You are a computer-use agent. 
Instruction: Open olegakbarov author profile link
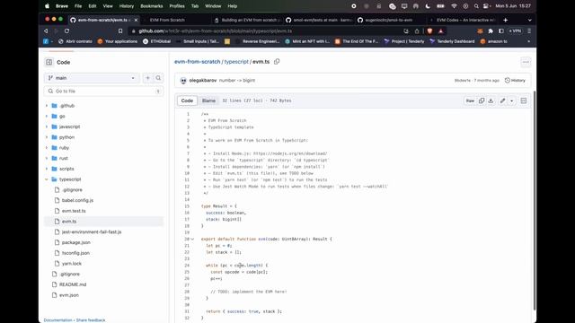click(203, 80)
